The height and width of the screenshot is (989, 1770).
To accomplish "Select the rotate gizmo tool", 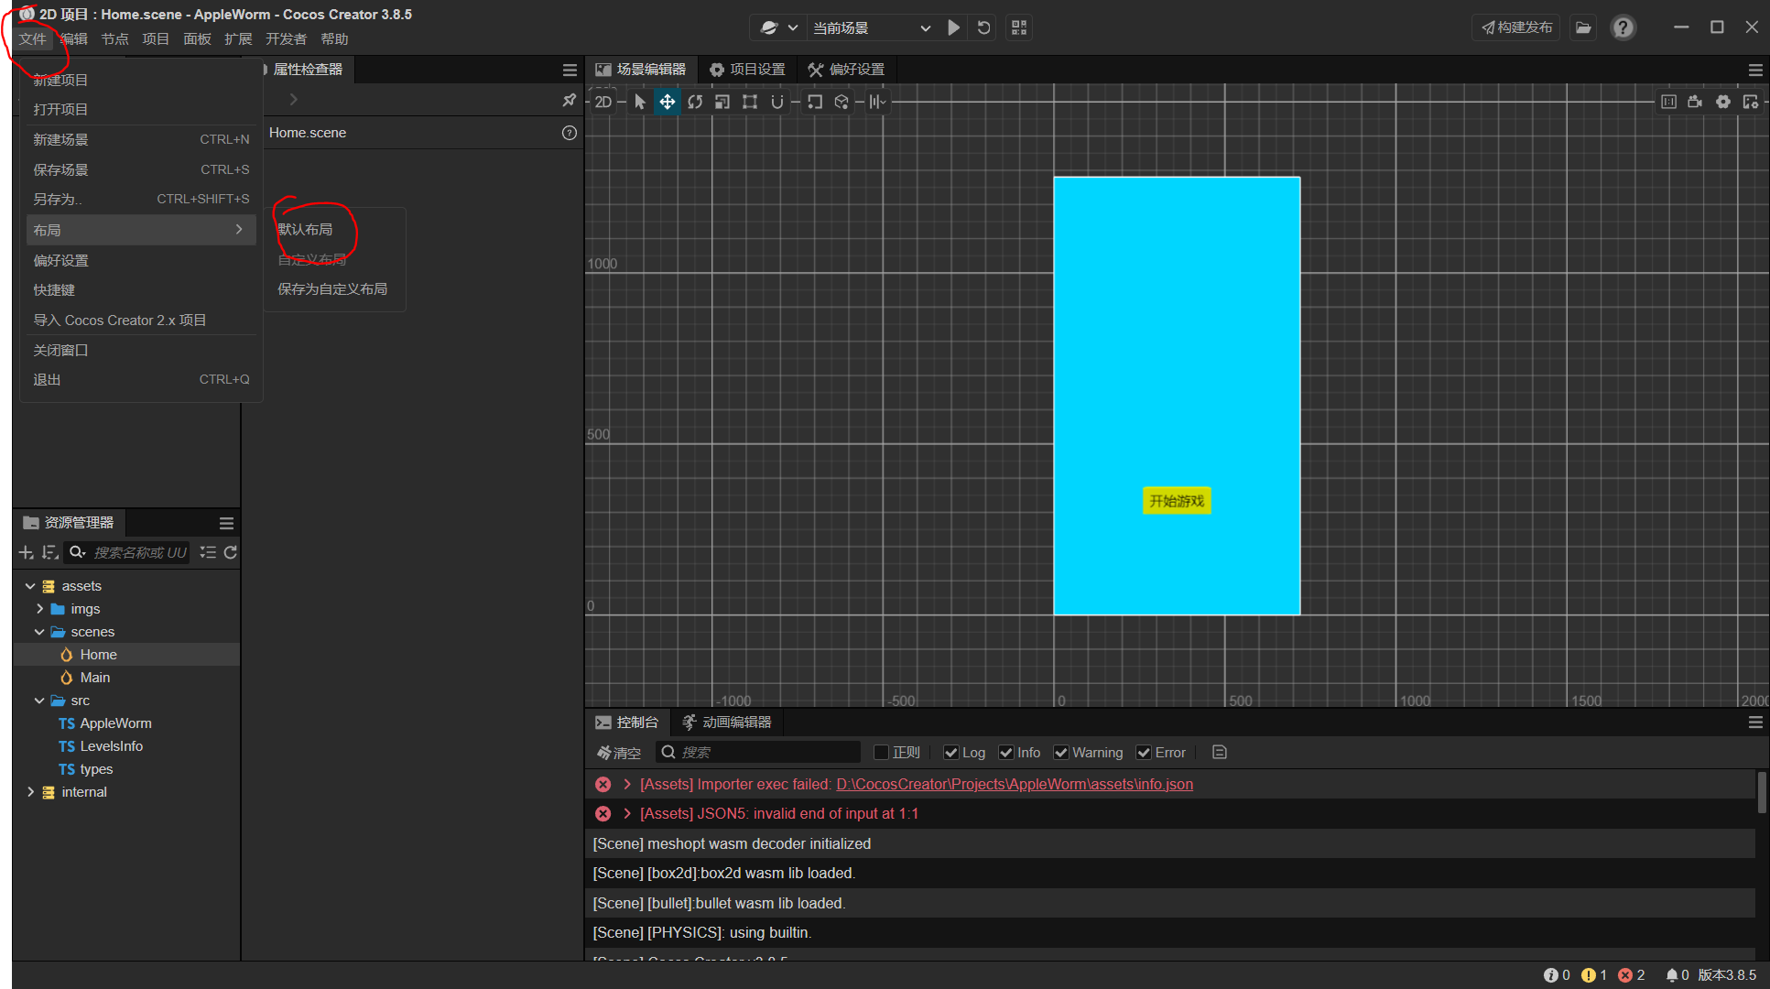I will pyautogui.click(x=695, y=102).
